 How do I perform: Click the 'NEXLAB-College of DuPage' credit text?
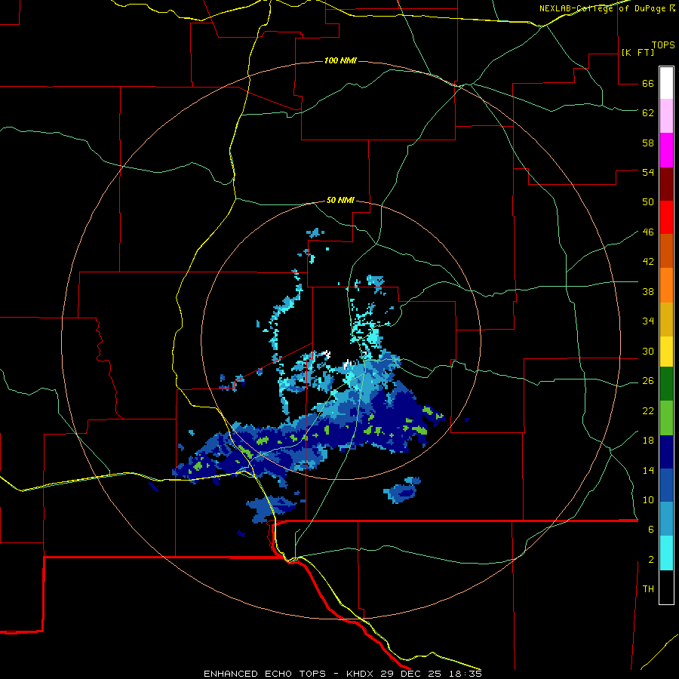602,8
